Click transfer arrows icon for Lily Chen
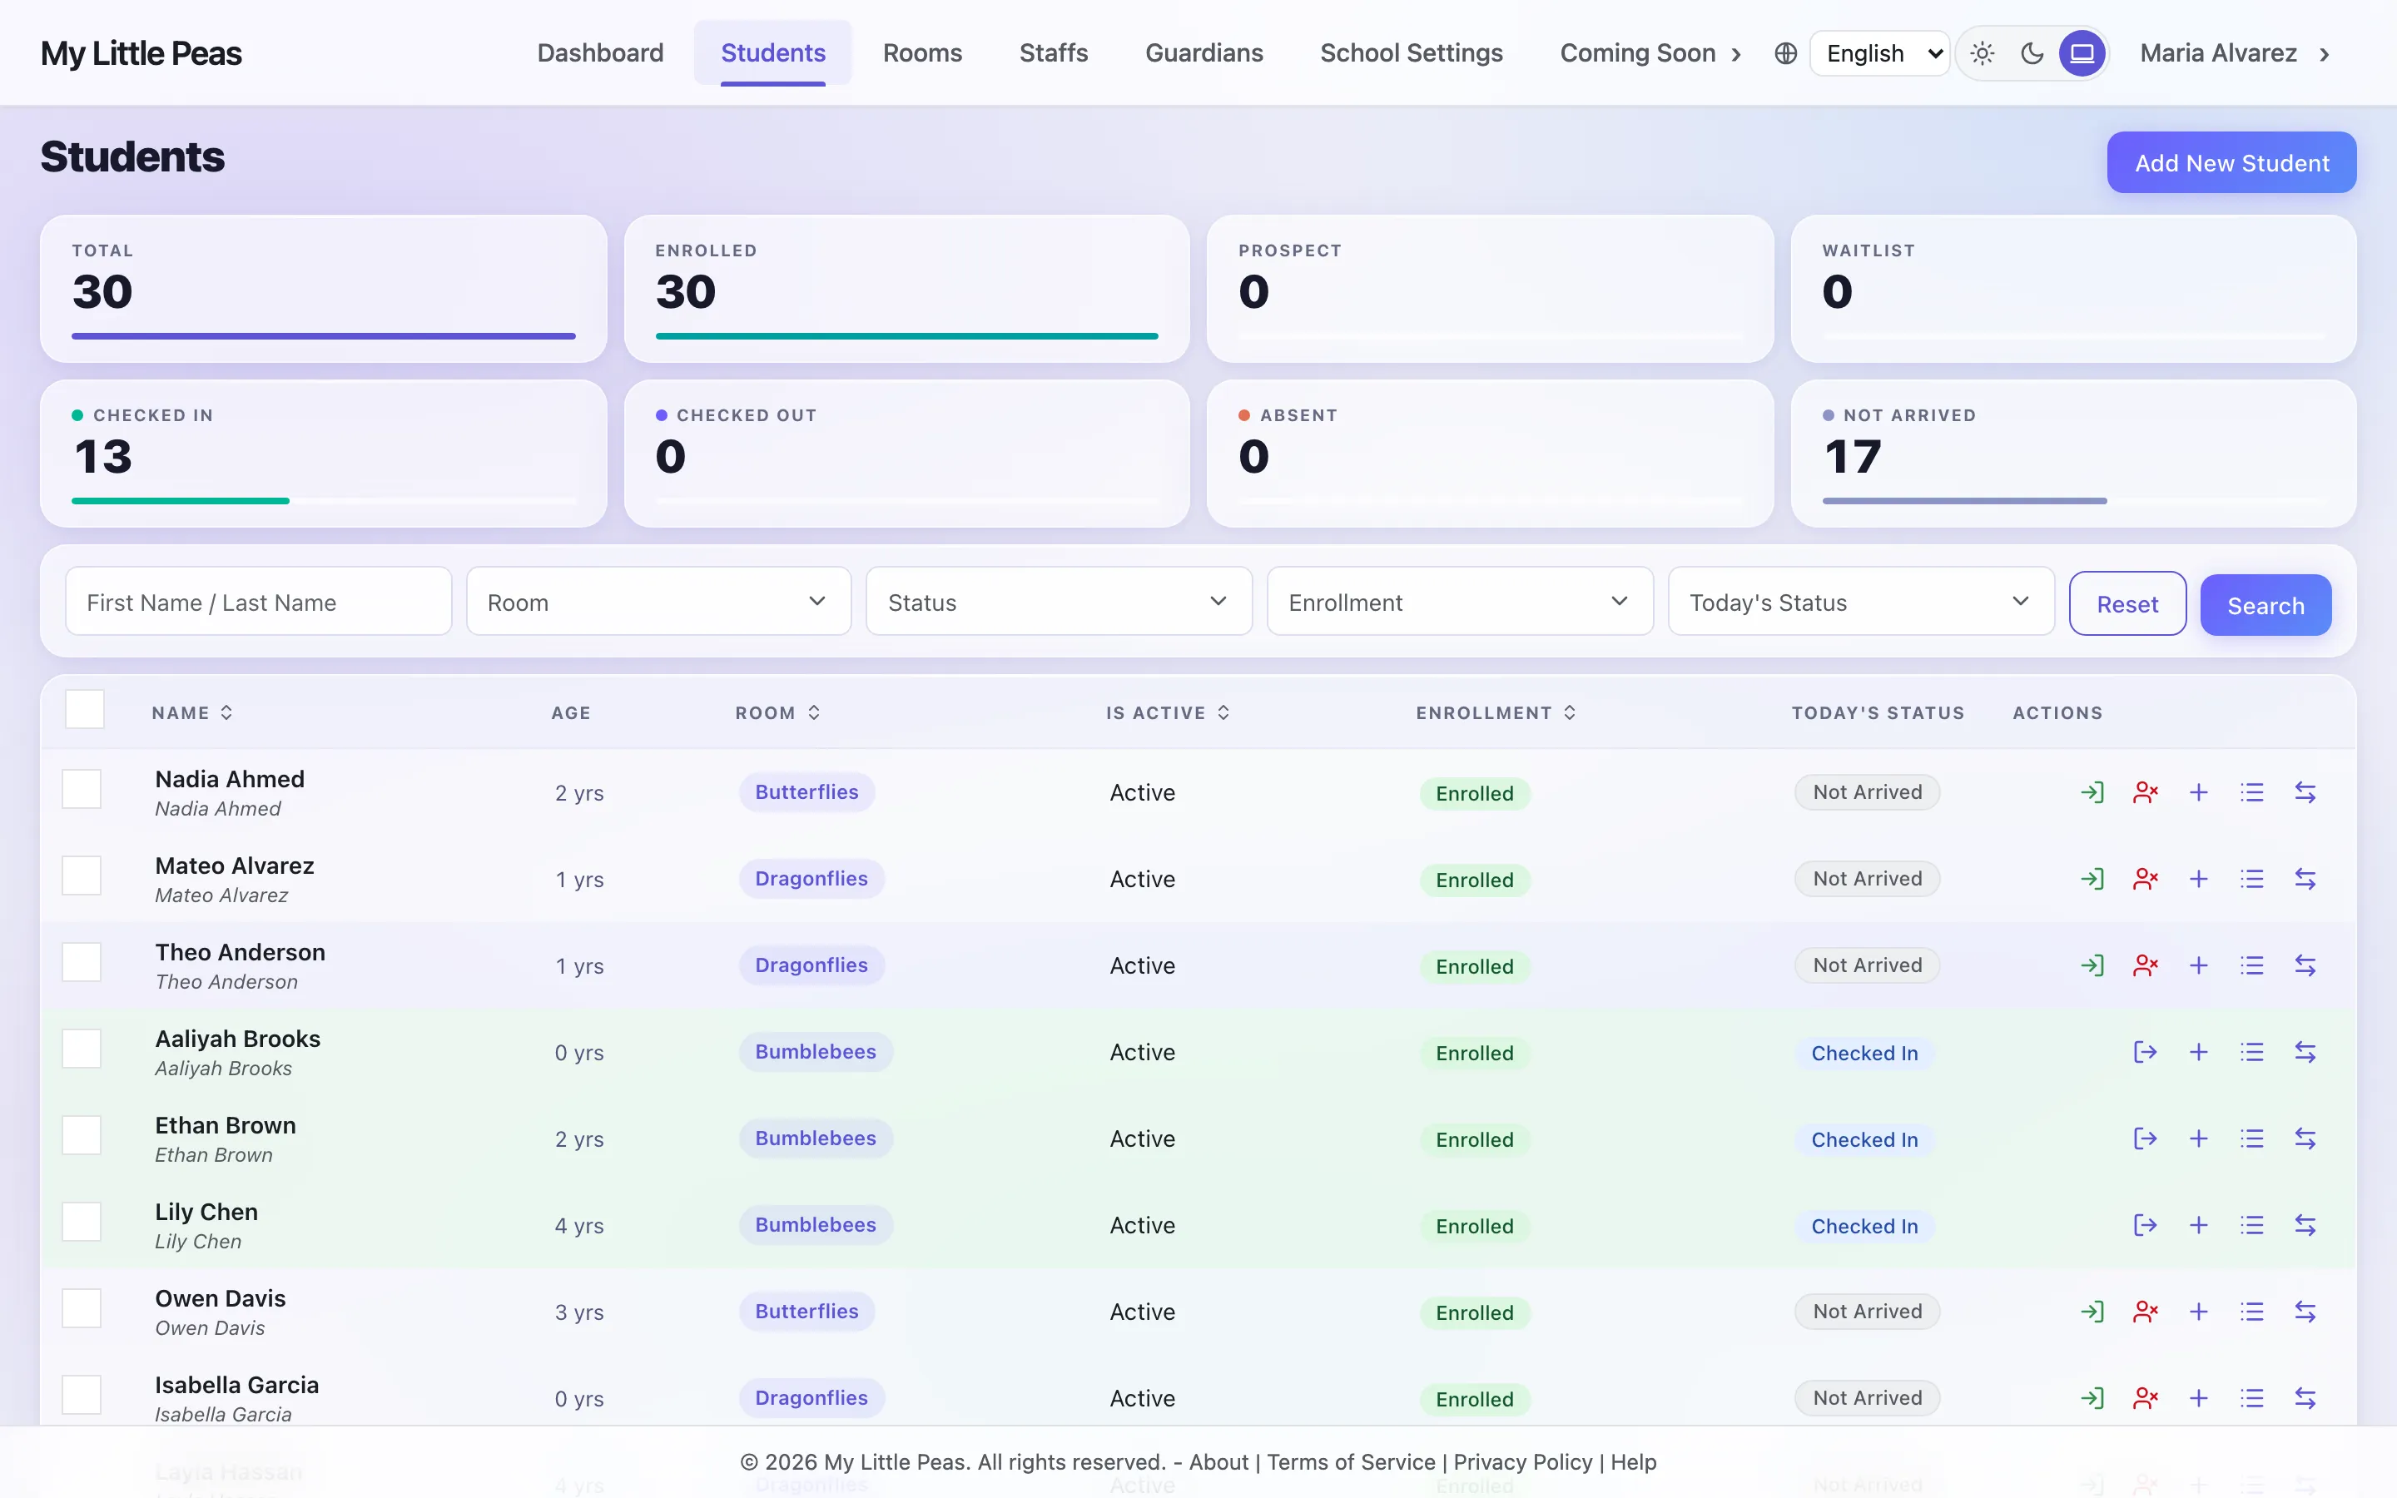Image resolution: width=2397 pixels, height=1498 pixels. point(2306,1226)
